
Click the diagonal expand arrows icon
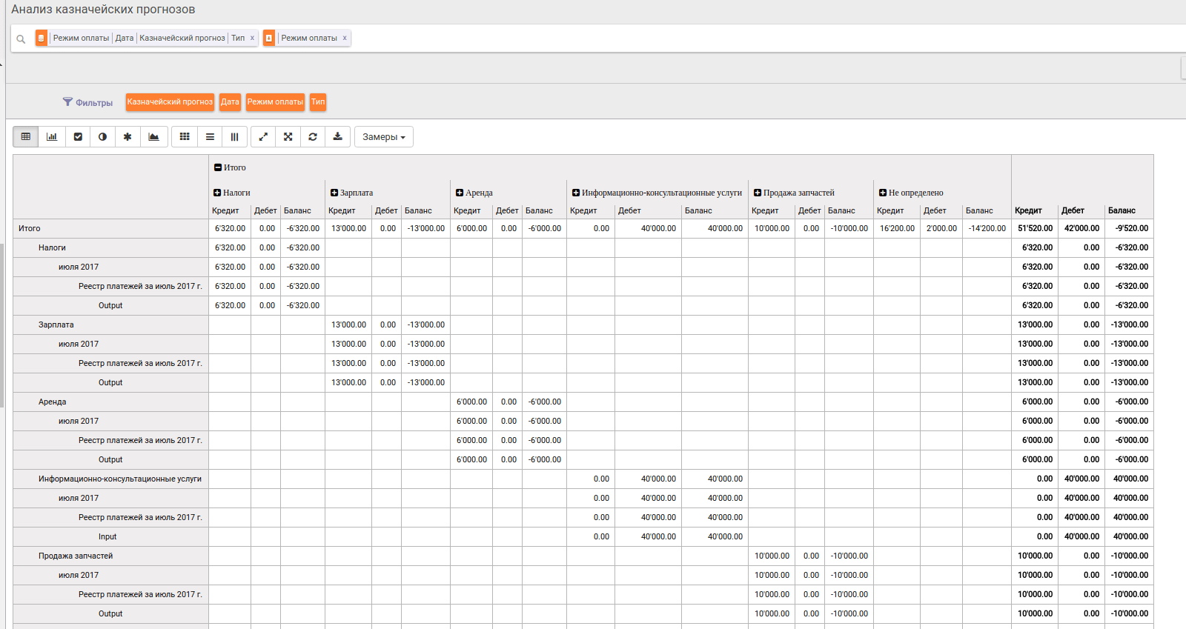pyautogui.click(x=263, y=136)
